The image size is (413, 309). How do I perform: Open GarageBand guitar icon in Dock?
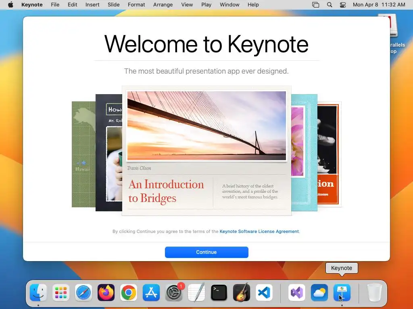click(242, 293)
